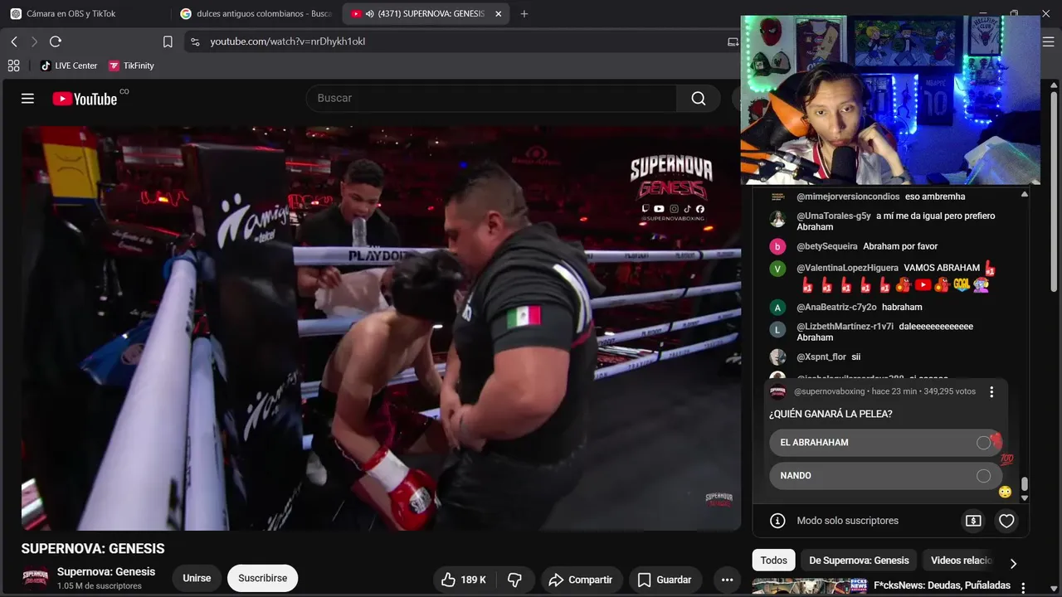Open TikFinity bookmark
1062x597 pixels.
[x=131, y=66]
